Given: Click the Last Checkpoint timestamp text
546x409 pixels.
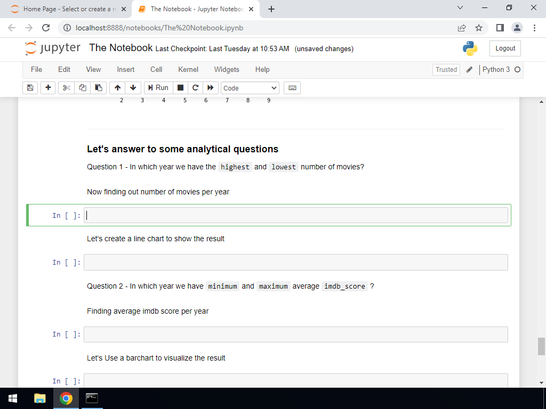Looking at the screenshot, I should click(222, 49).
